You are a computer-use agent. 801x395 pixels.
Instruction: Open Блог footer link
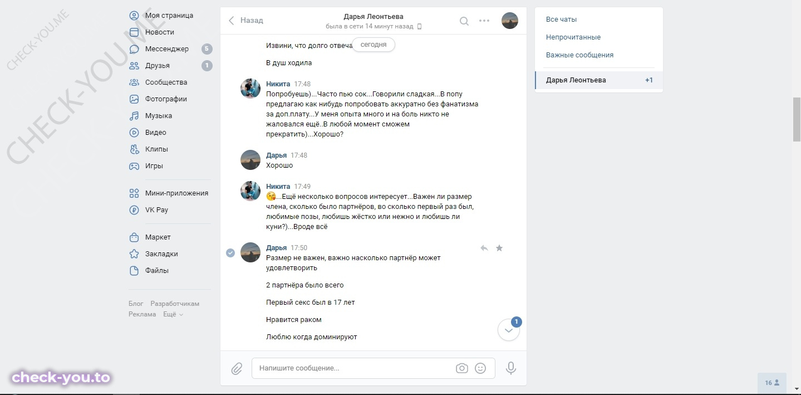(x=136, y=304)
